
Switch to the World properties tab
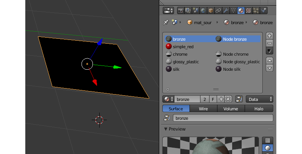click(x=203, y=11)
